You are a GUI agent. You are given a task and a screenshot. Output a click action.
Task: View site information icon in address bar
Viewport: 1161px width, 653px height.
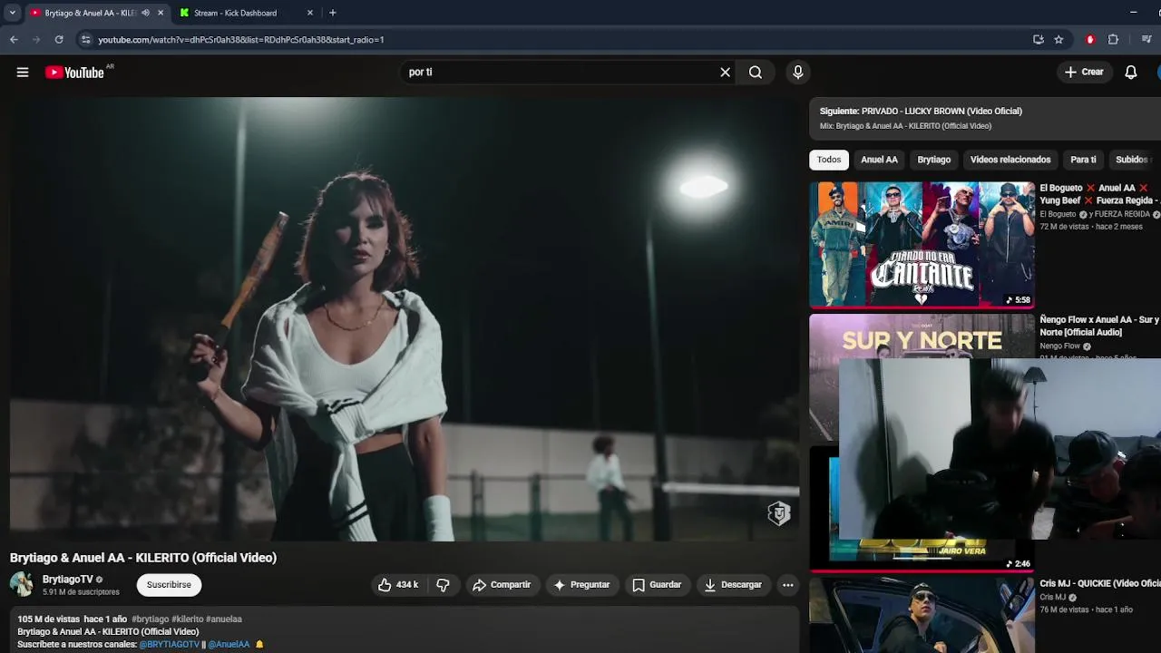pyautogui.click(x=85, y=40)
